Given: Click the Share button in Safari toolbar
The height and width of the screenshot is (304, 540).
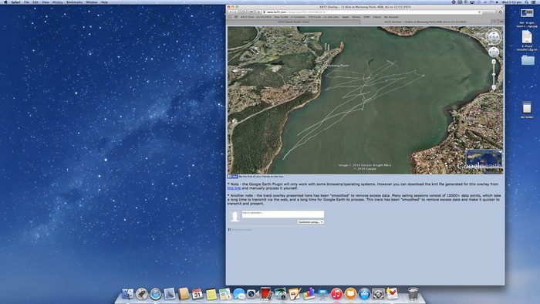Looking at the screenshot, I should pos(251,12).
